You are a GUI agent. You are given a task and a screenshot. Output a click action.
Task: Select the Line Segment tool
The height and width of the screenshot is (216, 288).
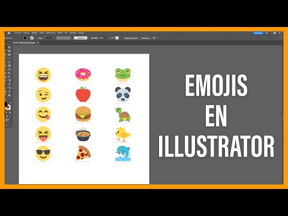10,58
